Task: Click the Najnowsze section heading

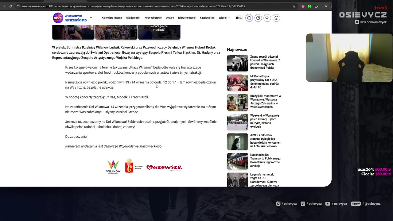Action: pyautogui.click(x=237, y=49)
